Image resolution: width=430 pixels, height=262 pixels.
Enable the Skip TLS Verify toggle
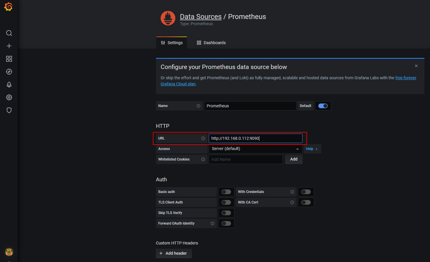click(x=226, y=213)
